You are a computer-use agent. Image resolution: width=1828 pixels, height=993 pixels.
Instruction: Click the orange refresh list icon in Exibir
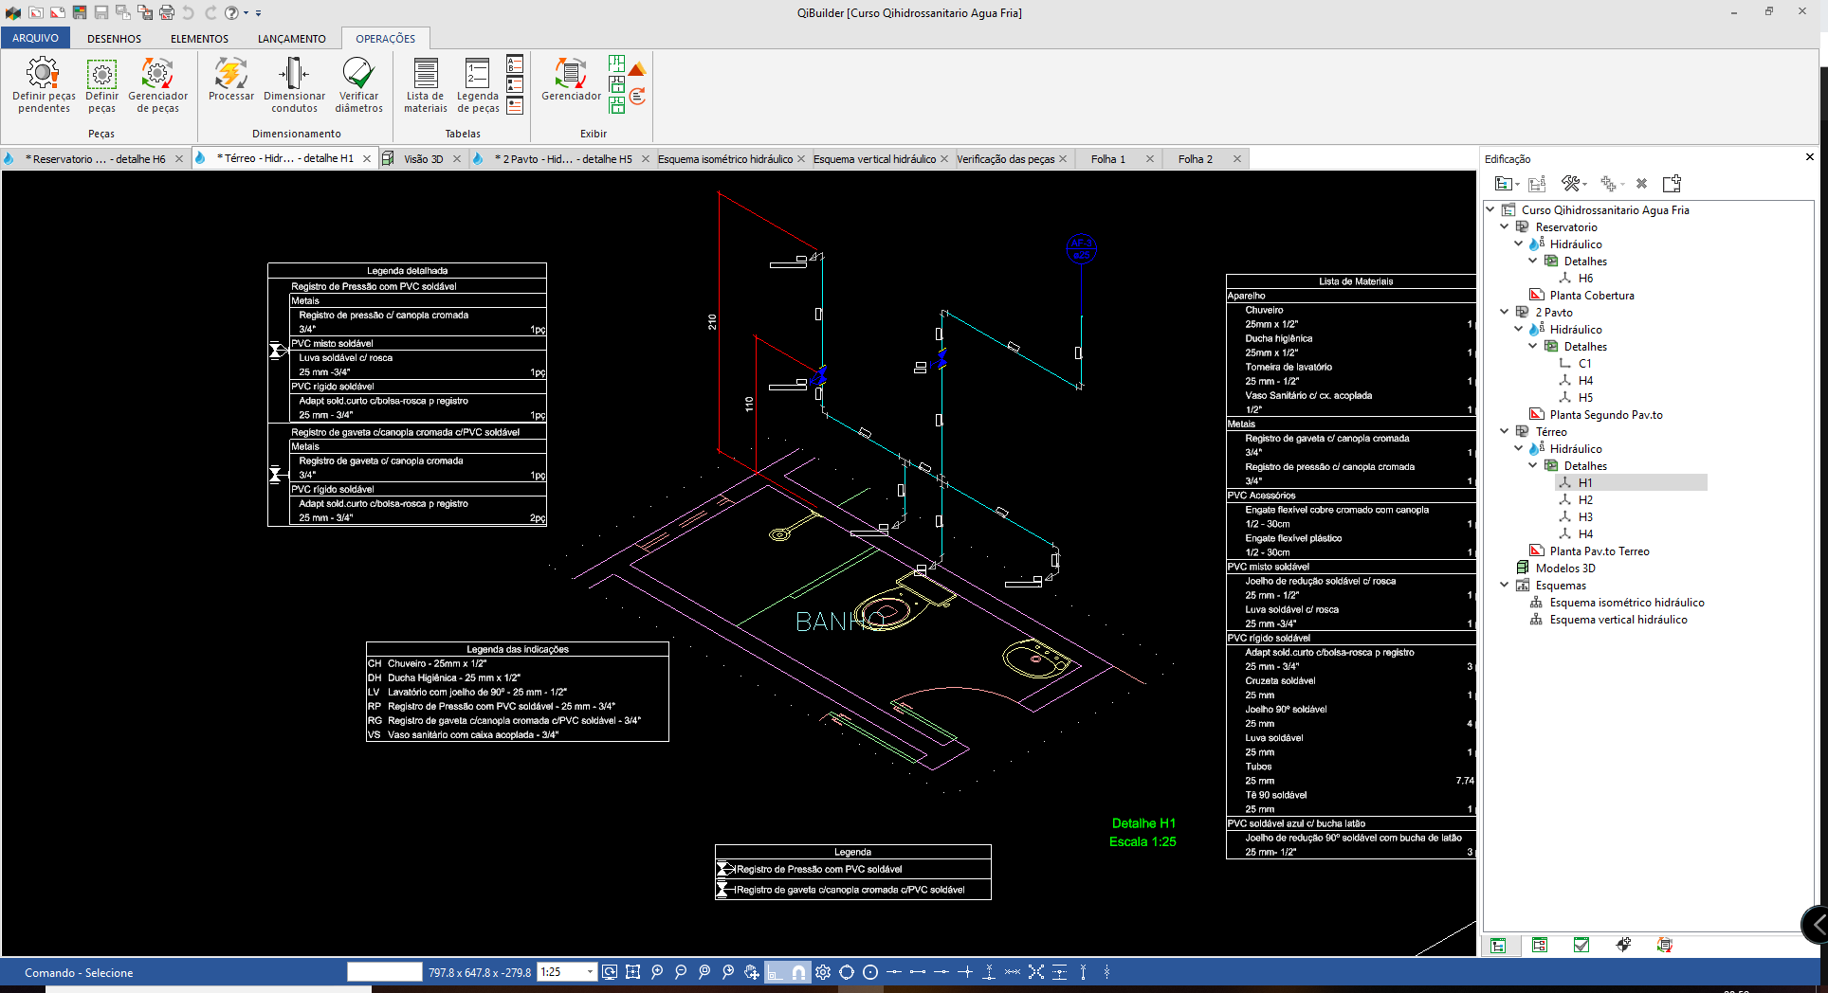637,96
